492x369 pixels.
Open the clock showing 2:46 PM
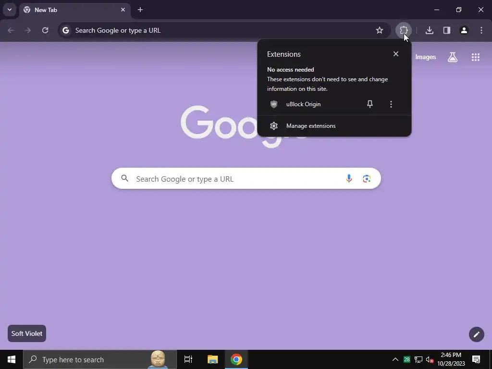[451, 359]
